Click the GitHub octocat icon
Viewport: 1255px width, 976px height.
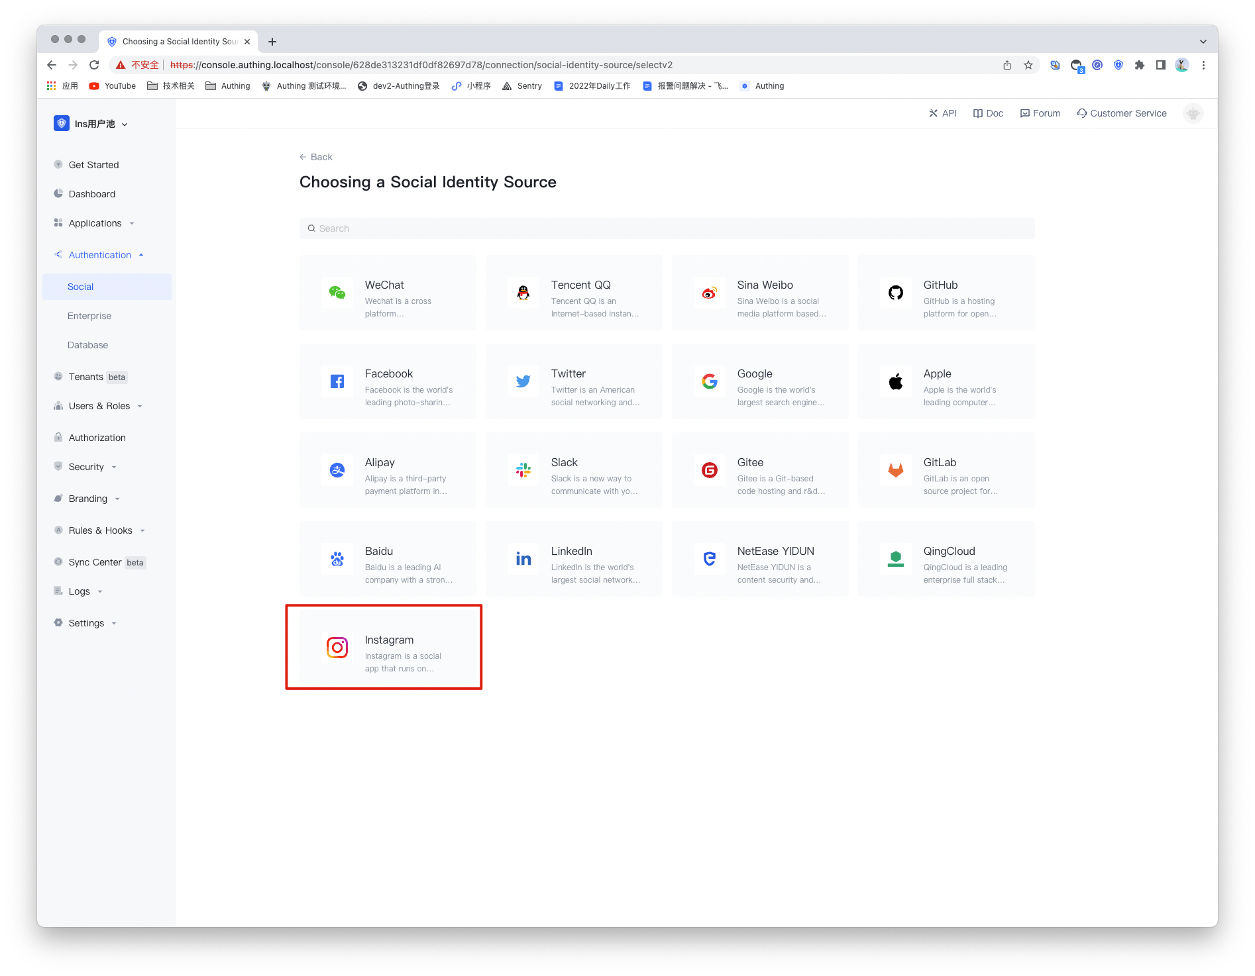[895, 293]
